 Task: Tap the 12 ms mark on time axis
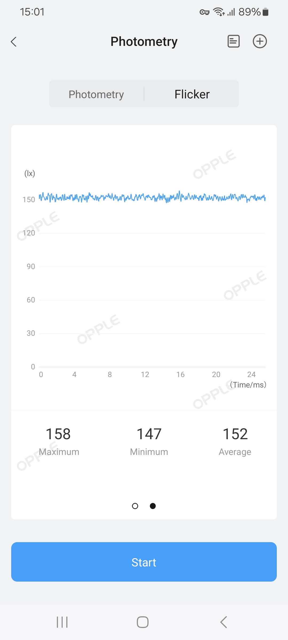pyautogui.click(x=145, y=375)
